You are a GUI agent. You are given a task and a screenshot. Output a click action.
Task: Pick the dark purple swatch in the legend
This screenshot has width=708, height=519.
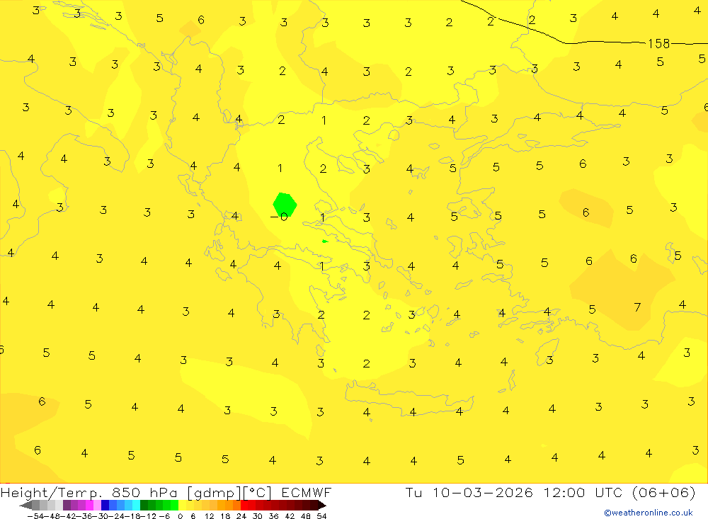click(67, 505)
